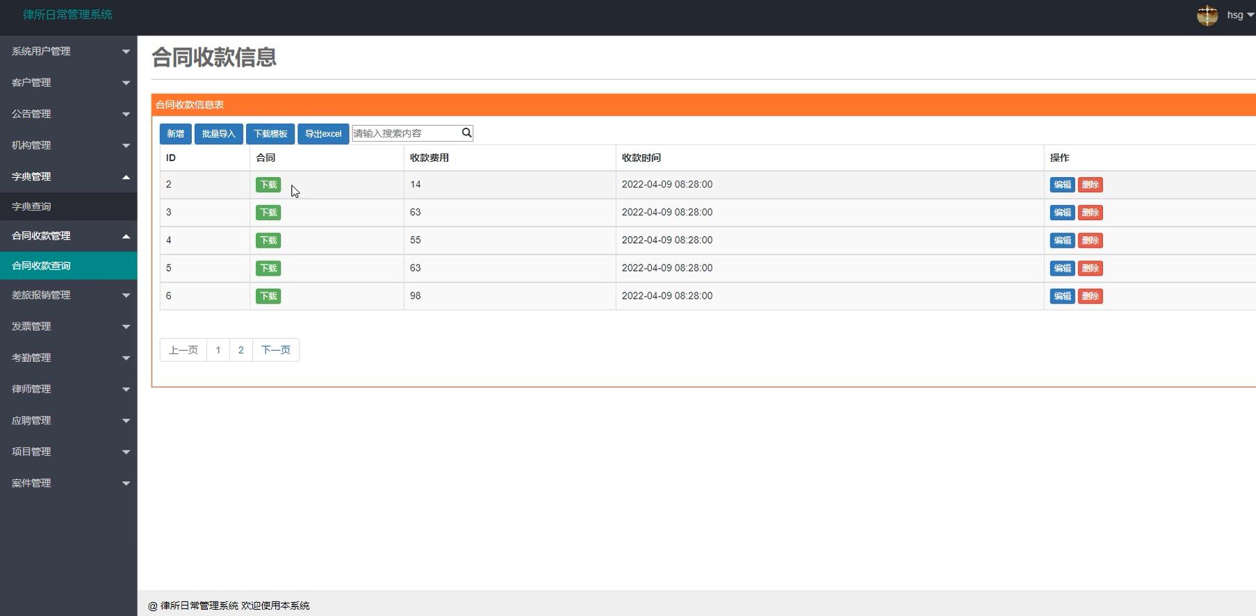Click the 导出excel button

(323, 133)
